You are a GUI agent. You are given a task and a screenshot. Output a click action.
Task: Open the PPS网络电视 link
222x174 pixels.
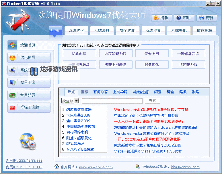[77, 132]
